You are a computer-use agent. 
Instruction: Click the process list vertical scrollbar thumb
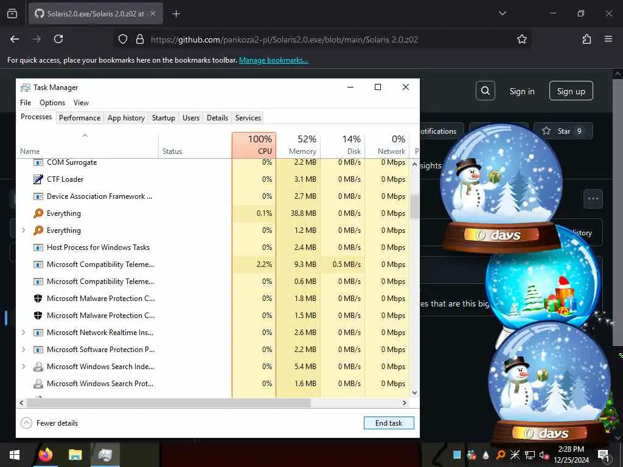[415, 207]
